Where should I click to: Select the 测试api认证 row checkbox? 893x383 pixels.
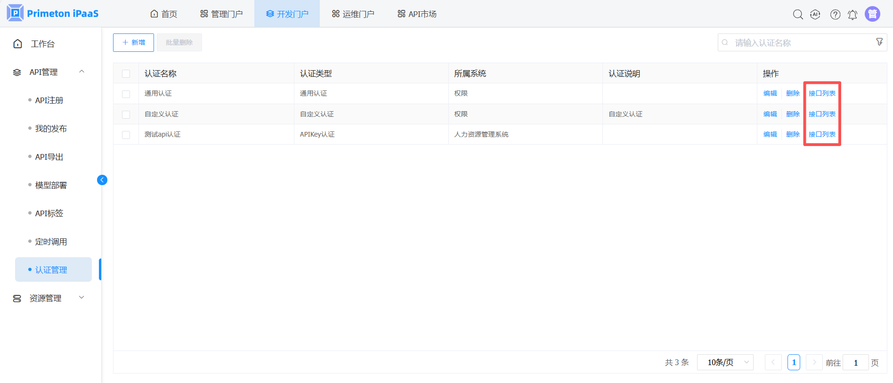(126, 135)
